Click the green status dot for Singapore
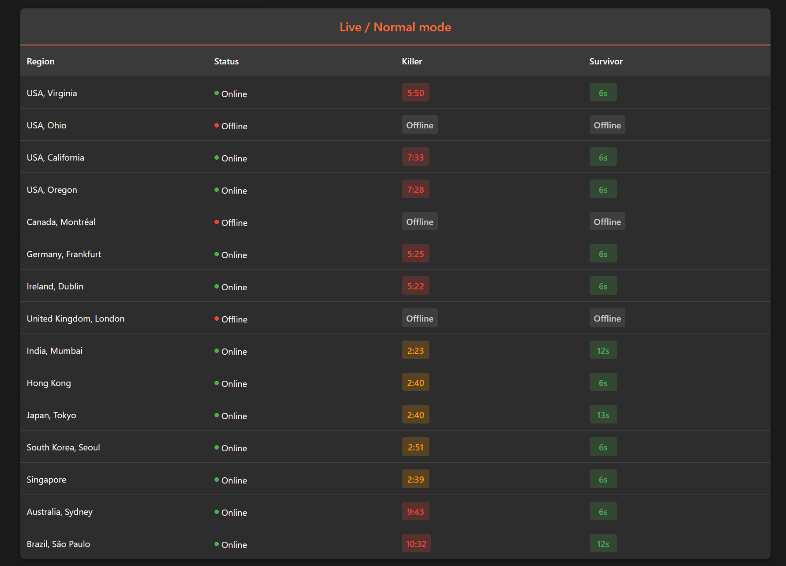This screenshot has height=566, width=786. pos(217,480)
